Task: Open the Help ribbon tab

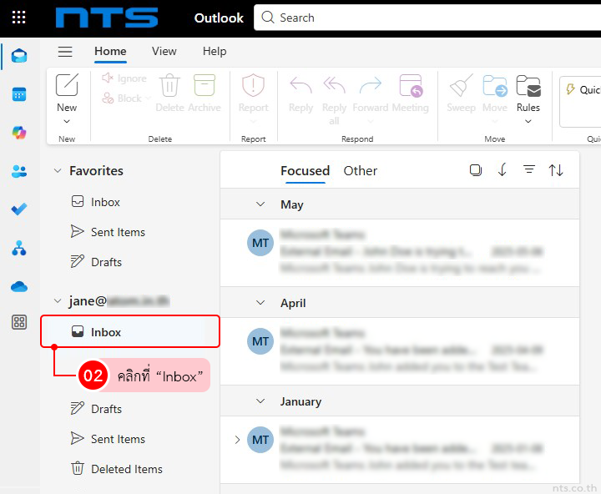Action: [215, 52]
